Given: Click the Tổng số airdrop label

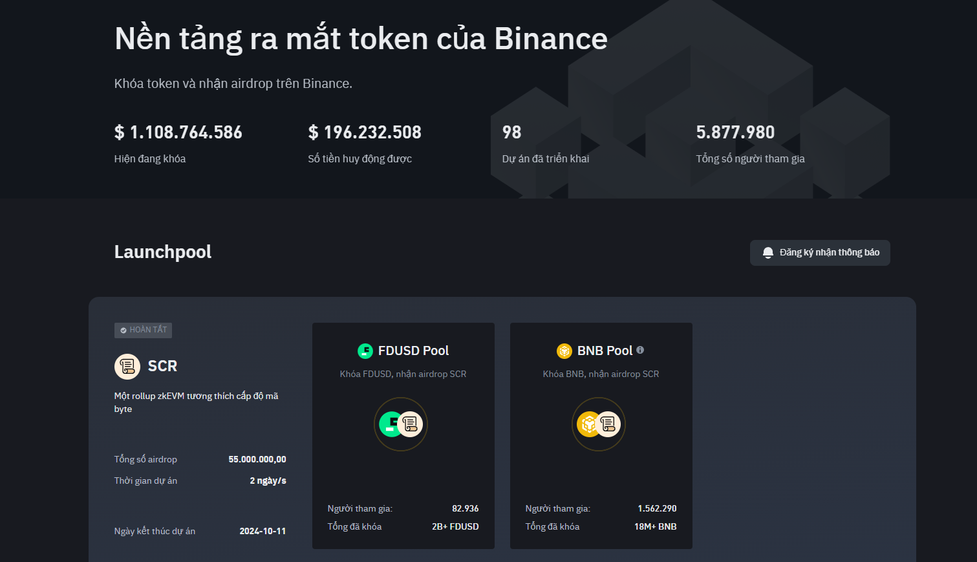Looking at the screenshot, I should tap(145, 459).
